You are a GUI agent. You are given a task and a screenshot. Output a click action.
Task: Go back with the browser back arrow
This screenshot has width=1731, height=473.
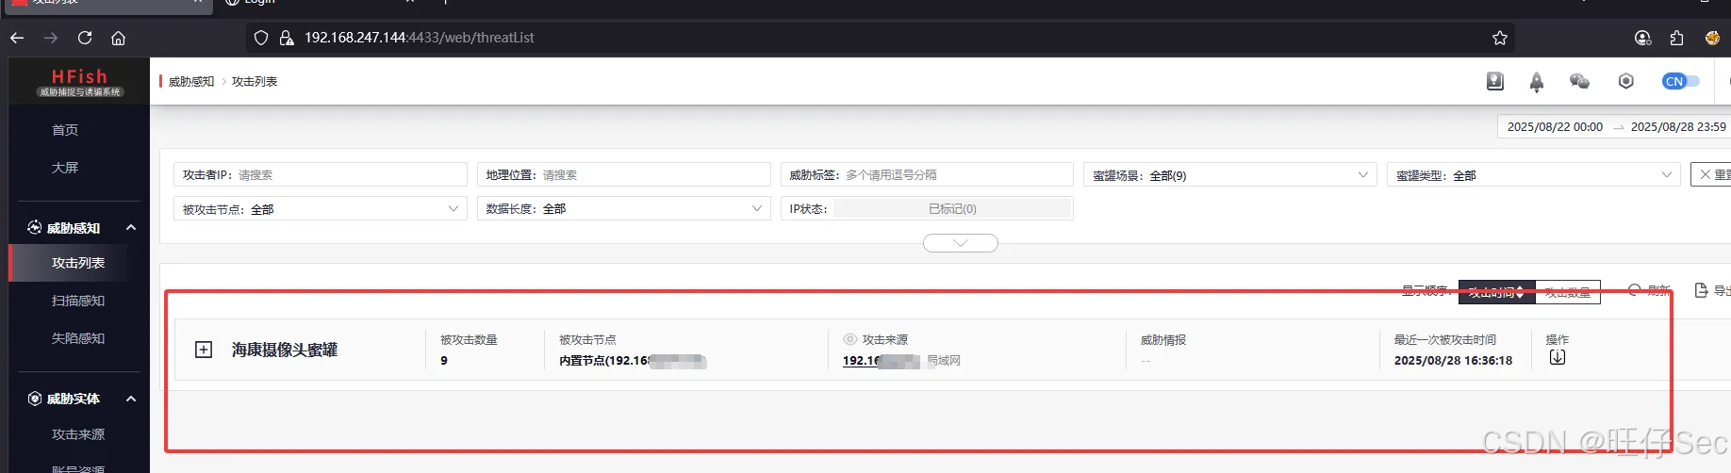17,38
